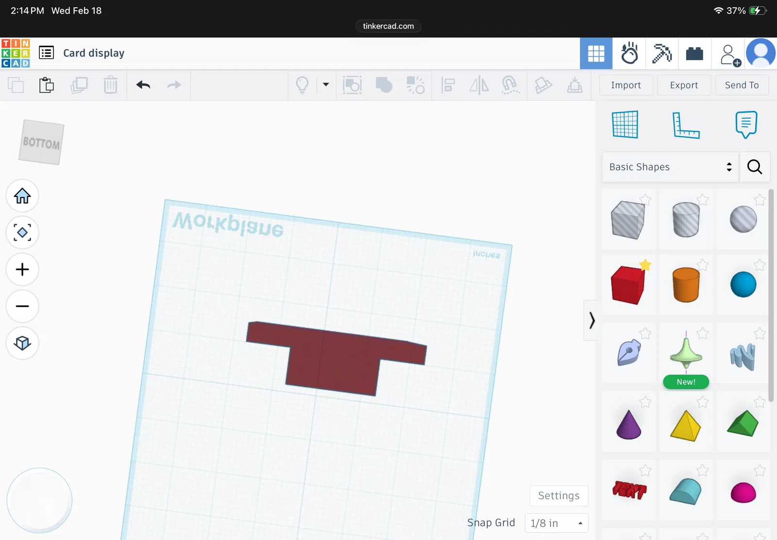The image size is (777, 540).
Task: Pick the yellow Pyramid shape
Action: [x=686, y=426]
